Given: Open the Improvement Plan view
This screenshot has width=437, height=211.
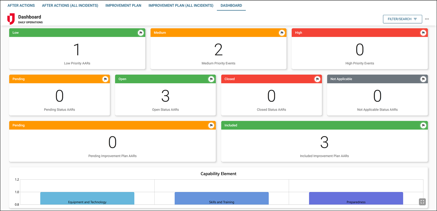Looking at the screenshot, I should click(123, 5).
